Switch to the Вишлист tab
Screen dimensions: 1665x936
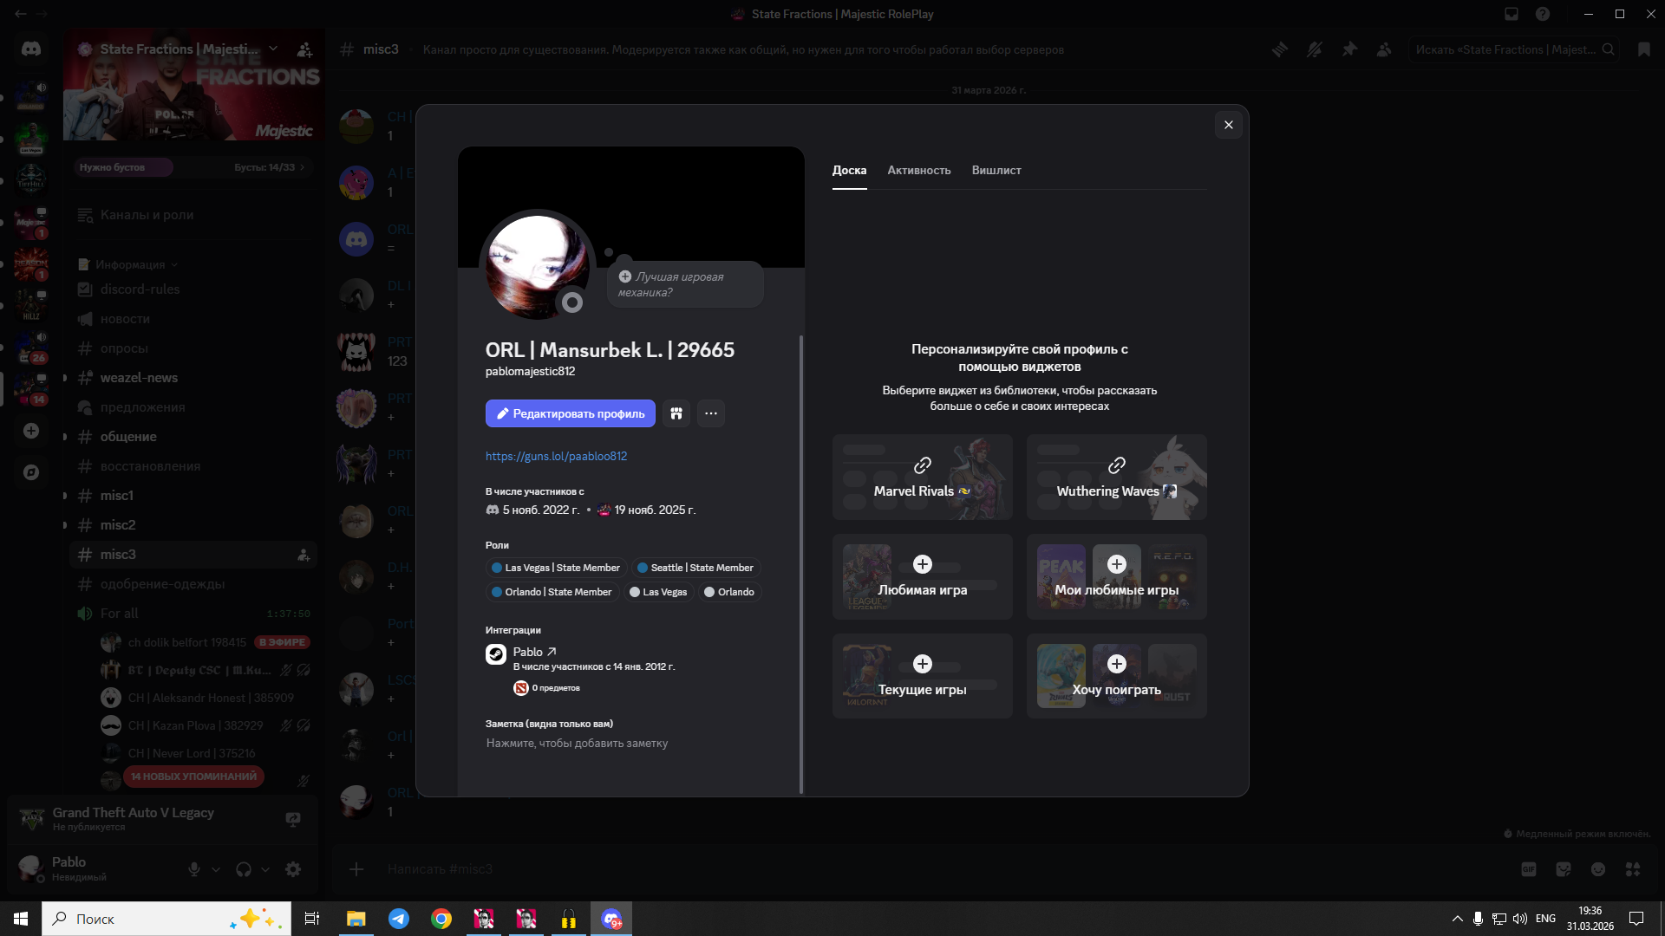[996, 171]
